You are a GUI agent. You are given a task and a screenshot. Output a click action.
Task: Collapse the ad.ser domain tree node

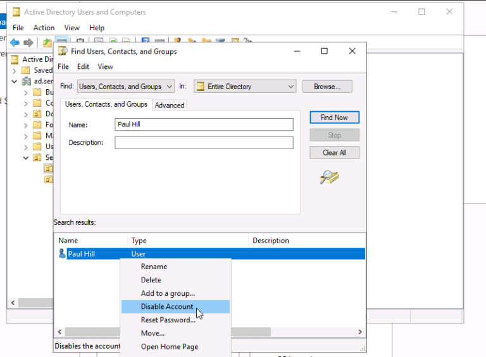tap(15, 82)
